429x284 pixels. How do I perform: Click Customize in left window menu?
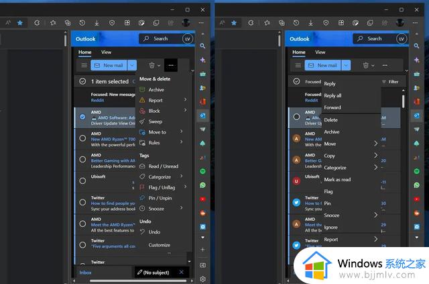160,245
